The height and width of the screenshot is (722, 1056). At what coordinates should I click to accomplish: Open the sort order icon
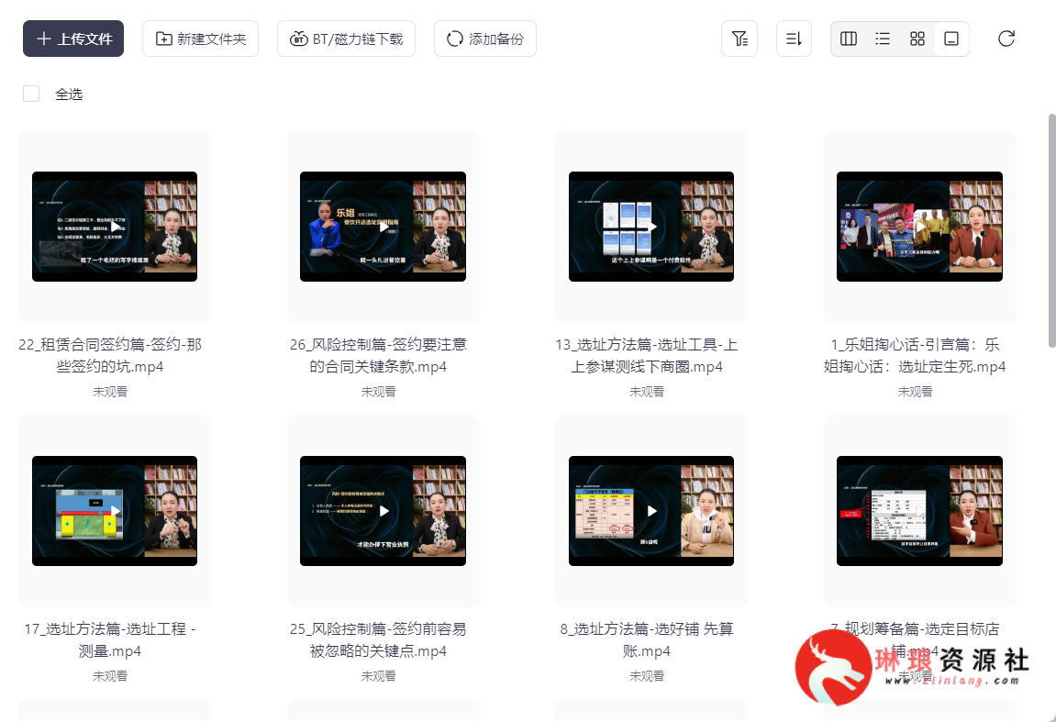click(794, 39)
